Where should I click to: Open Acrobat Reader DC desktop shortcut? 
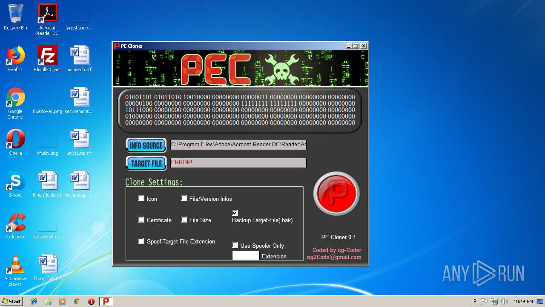(x=47, y=20)
